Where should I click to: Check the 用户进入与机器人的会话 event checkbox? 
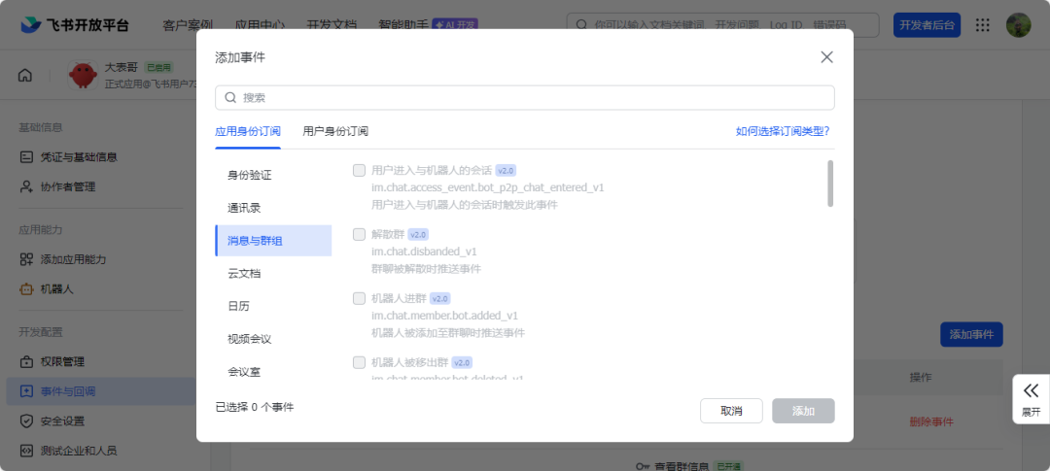(359, 170)
